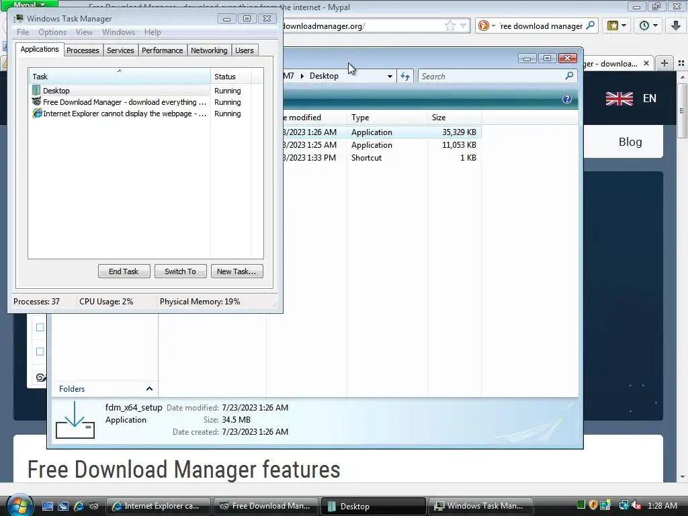688x516 pixels.
Task: Open Task Manager Help menu
Action: [x=153, y=32]
